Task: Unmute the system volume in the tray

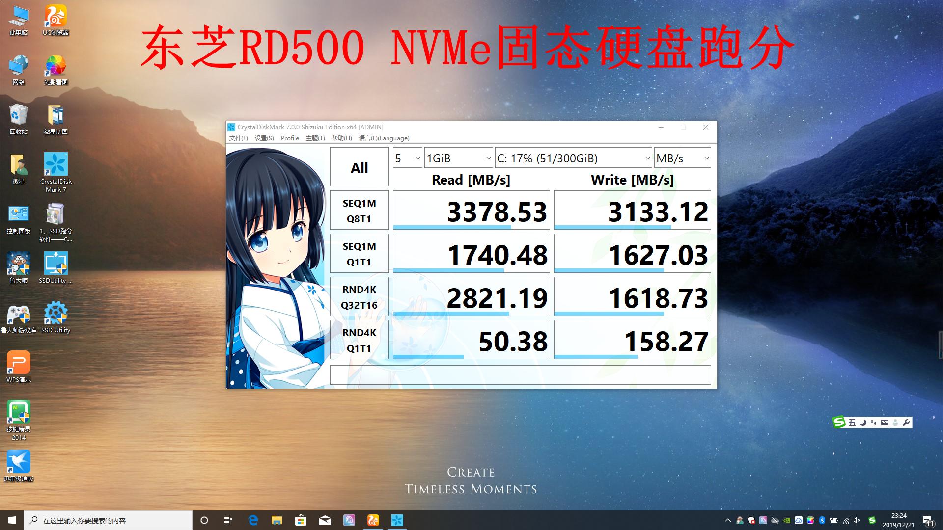Action: 857,521
